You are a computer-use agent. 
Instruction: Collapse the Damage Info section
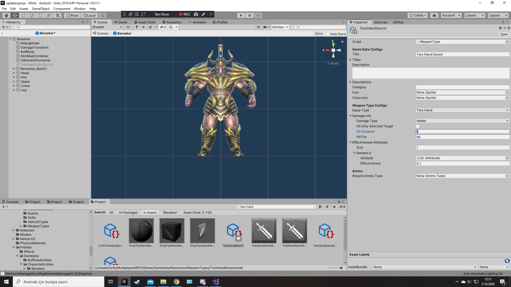pyautogui.click(x=351, y=116)
